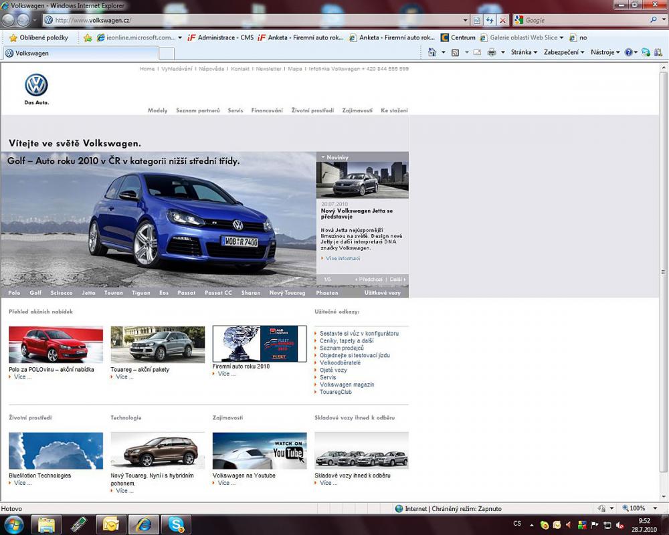Click the Watch on YouTube thumbnail

[260, 451]
